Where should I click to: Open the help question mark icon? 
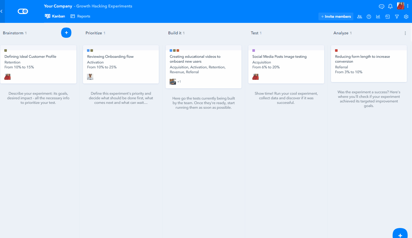[369, 17]
